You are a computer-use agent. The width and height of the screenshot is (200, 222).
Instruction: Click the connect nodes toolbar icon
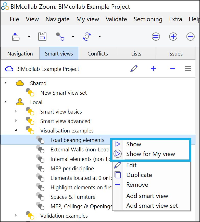pos(60,37)
